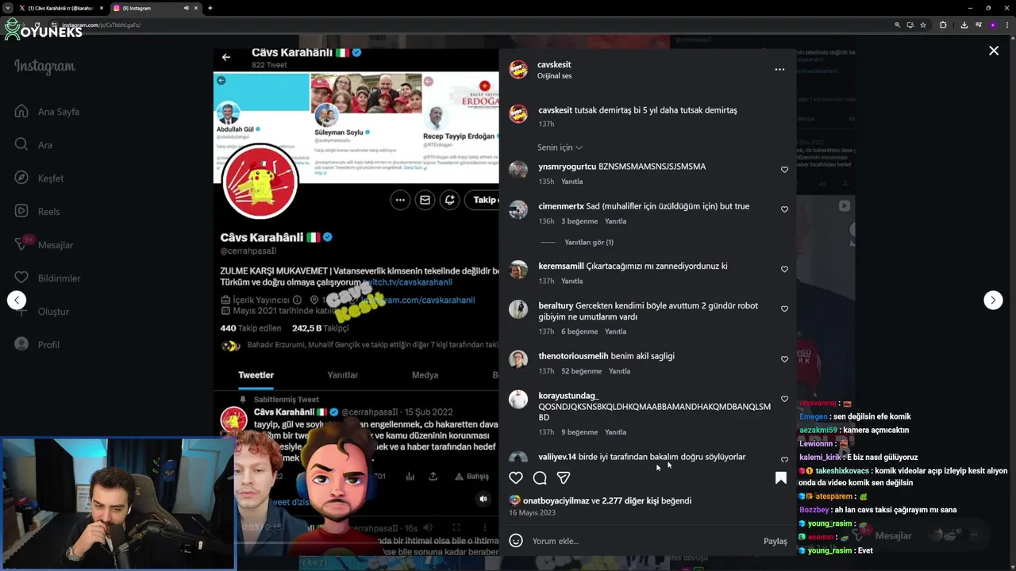Image resolution: width=1016 pixels, height=571 pixels.
Task: Click the Instagram logo
Action: click(x=44, y=67)
